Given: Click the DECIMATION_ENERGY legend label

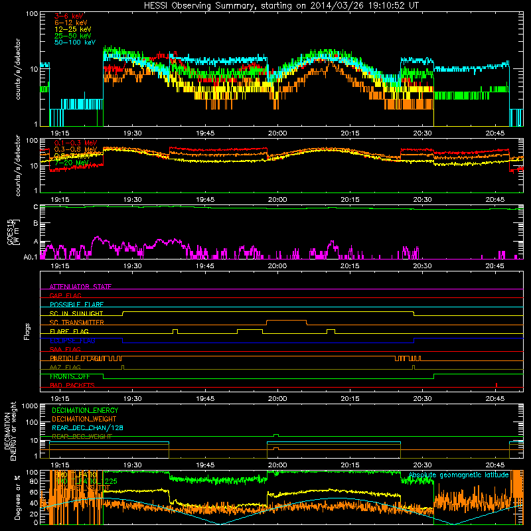Looking at the screenshot, I should click(85, 410).
